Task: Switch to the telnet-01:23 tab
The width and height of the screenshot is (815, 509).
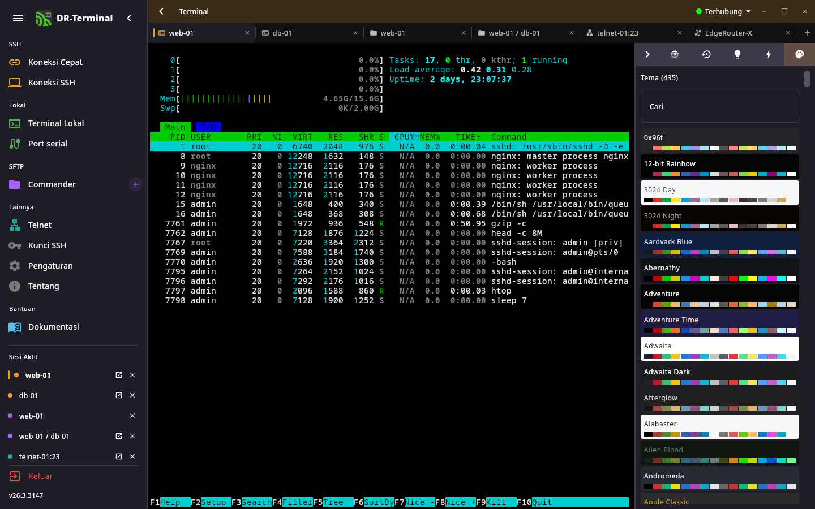Action: (634, 33)
